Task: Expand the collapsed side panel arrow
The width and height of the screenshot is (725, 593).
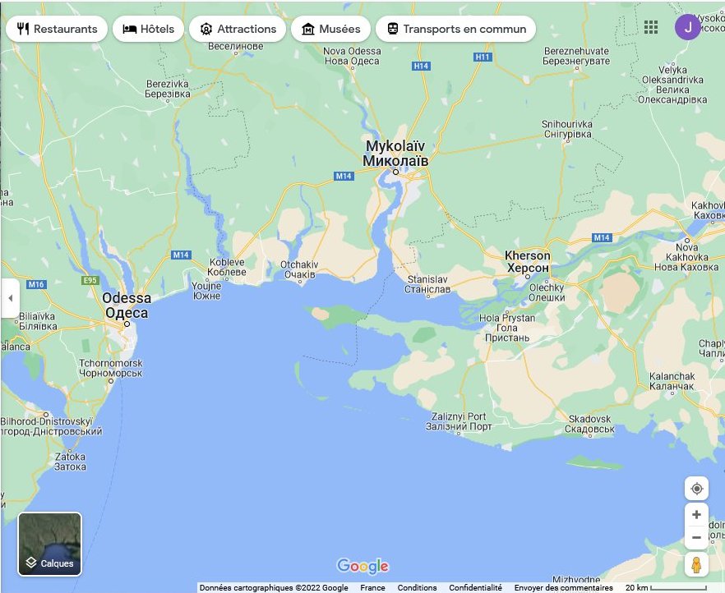Action: pyautogui.click(x=10, y=297)
